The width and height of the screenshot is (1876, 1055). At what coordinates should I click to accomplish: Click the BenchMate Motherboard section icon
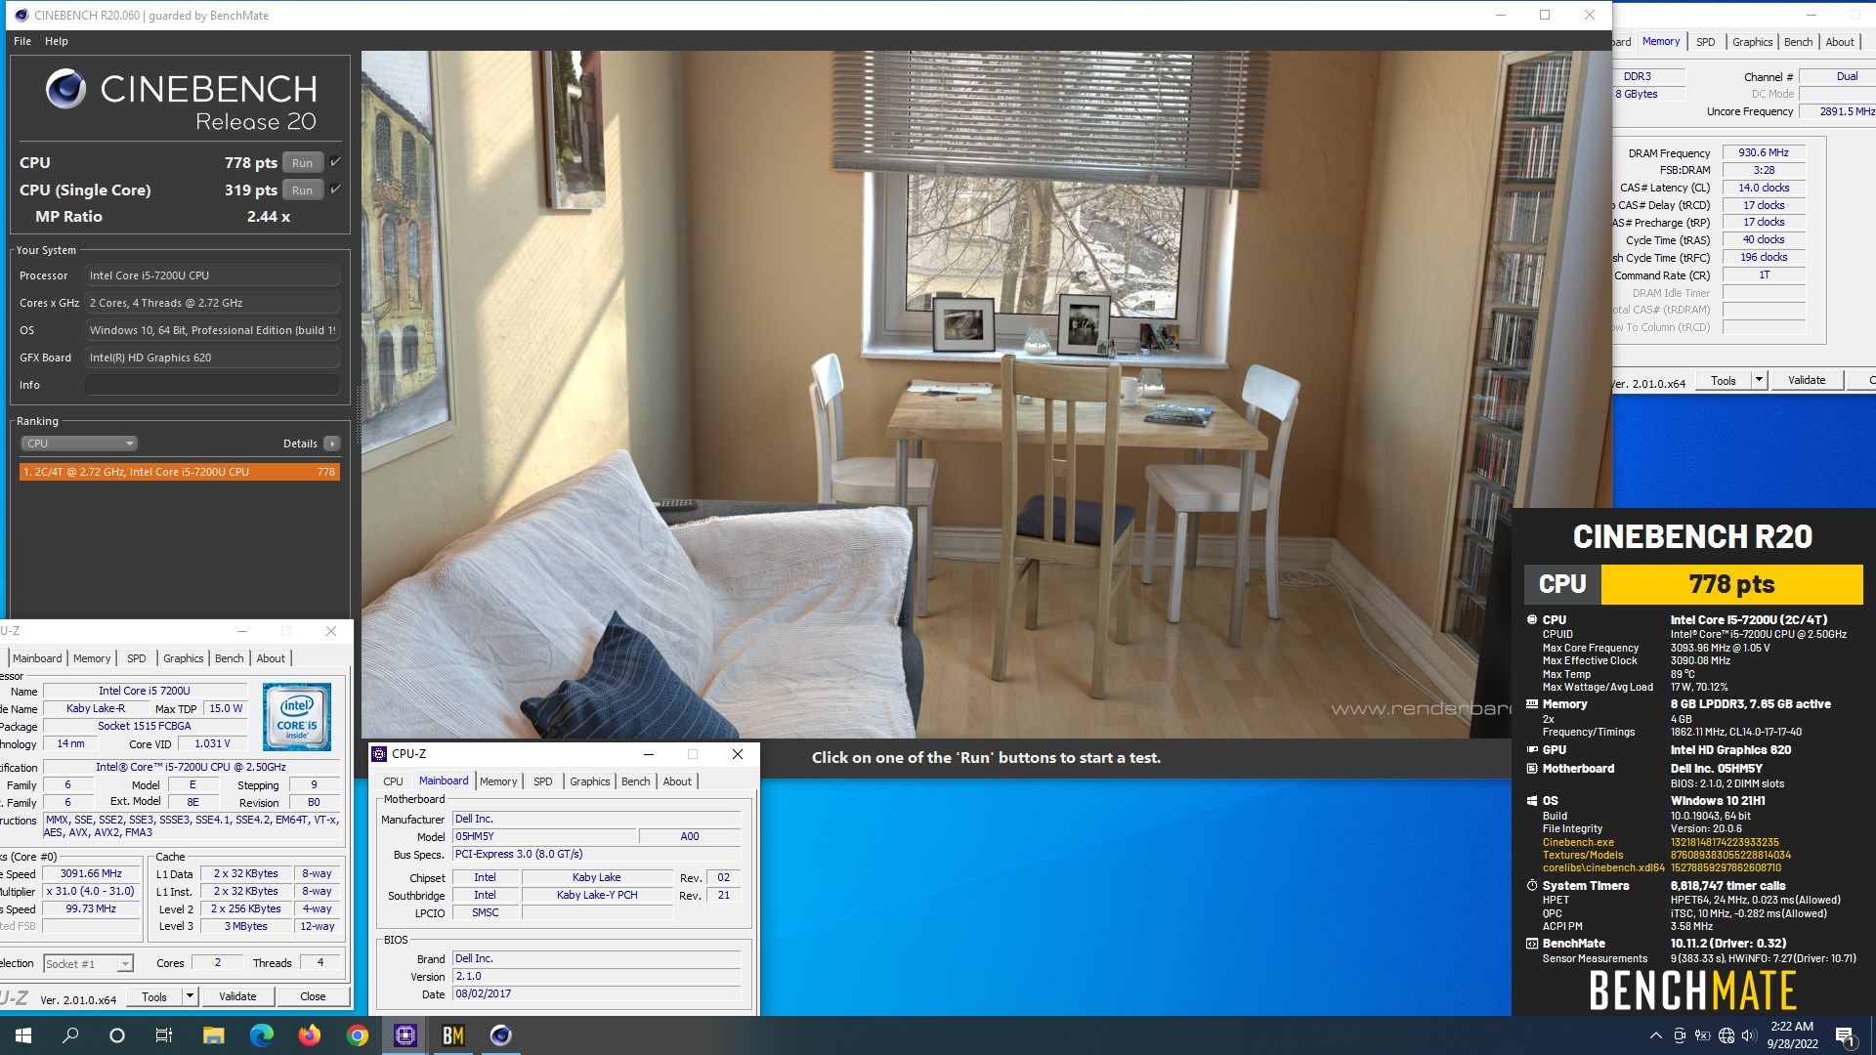pyautogui.click(x=1531, y=769)
